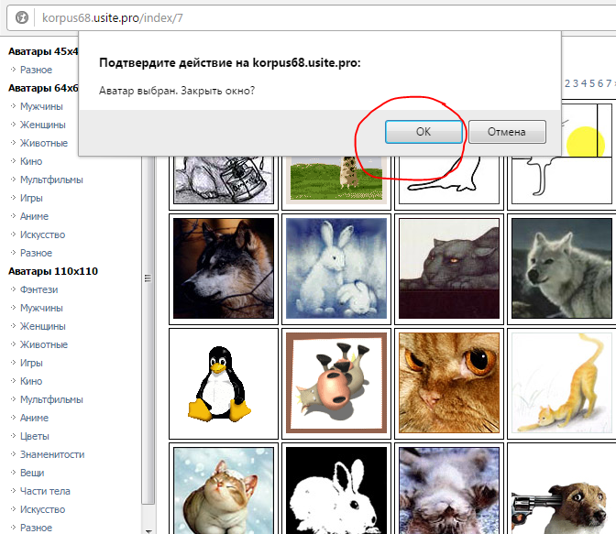Pick the two white rabbits avatar
This screenshot has height=534, width=616.
(337, 267)
